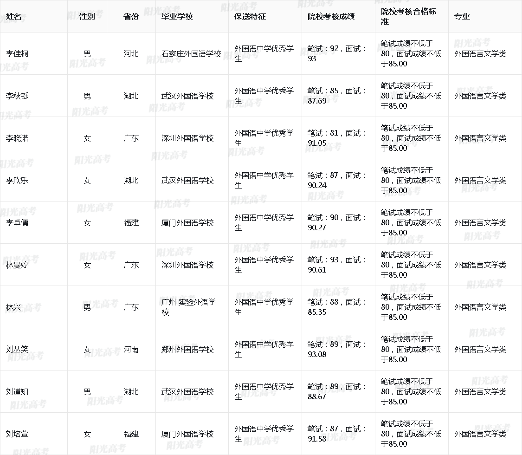Click the score cell with 面试 91.58
Screen dimensions: 522x455
[x=337, y=434]
